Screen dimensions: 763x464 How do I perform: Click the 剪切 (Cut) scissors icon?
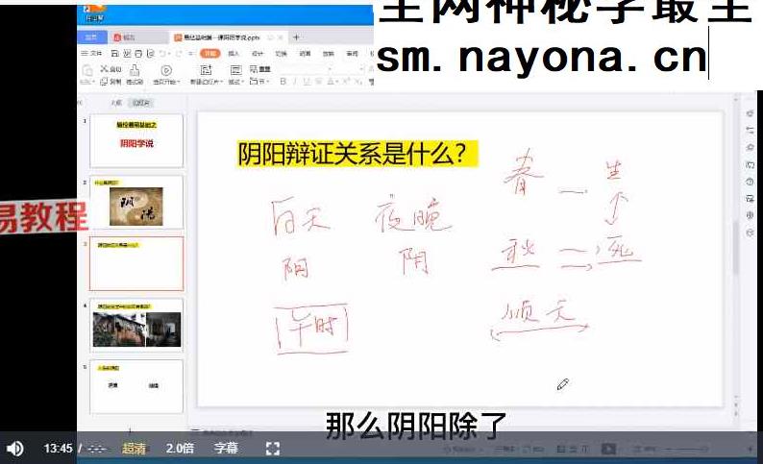coord(104,69)
